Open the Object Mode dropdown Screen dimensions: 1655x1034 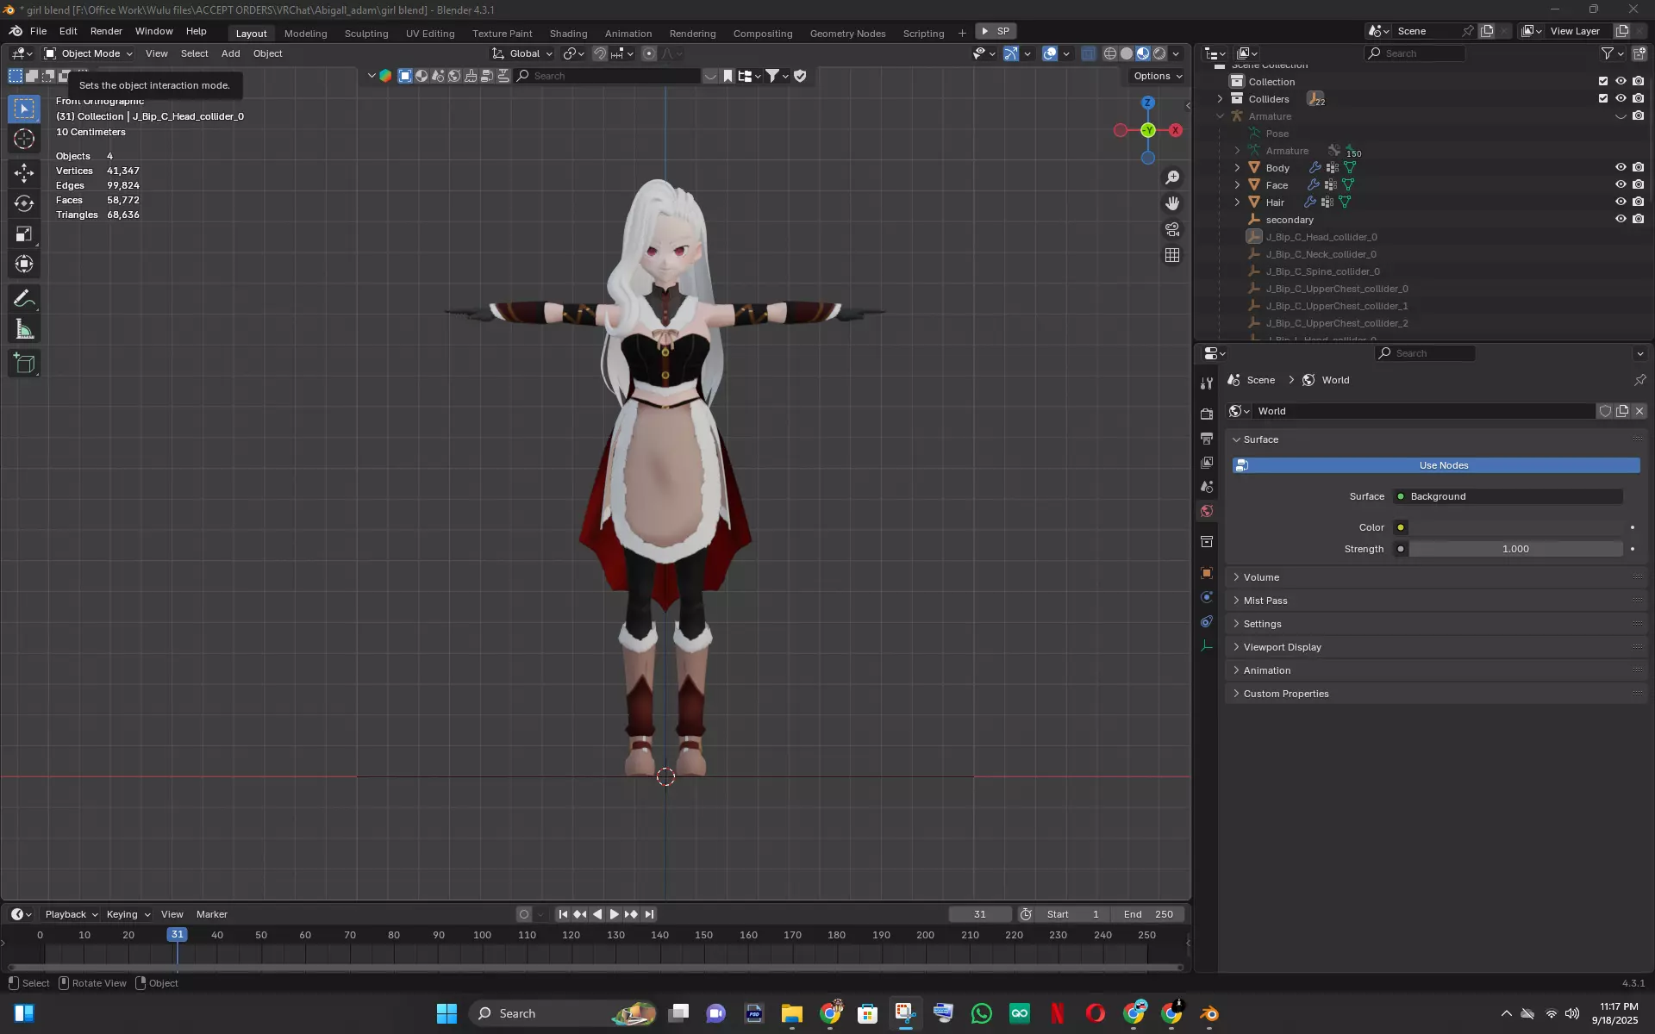pos(89,53)
